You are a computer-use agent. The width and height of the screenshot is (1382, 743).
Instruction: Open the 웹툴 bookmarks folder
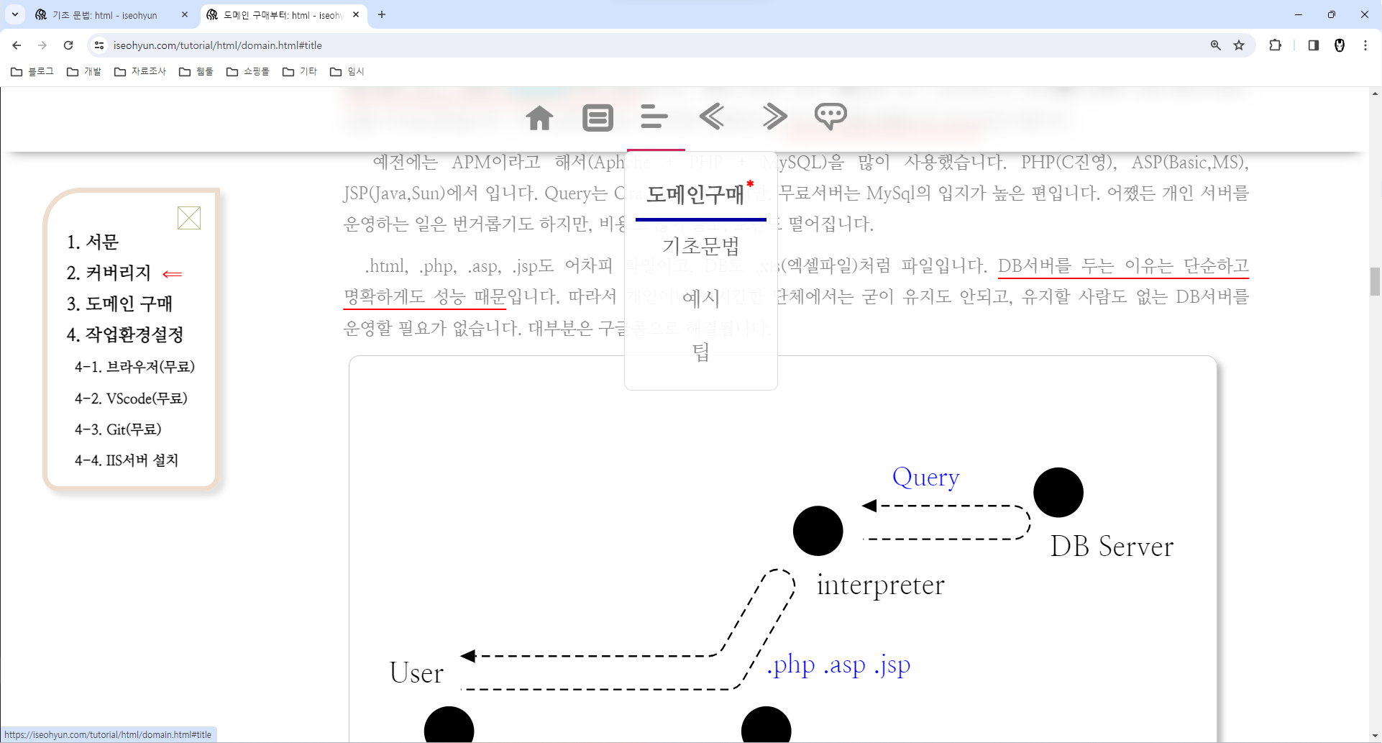196,71
